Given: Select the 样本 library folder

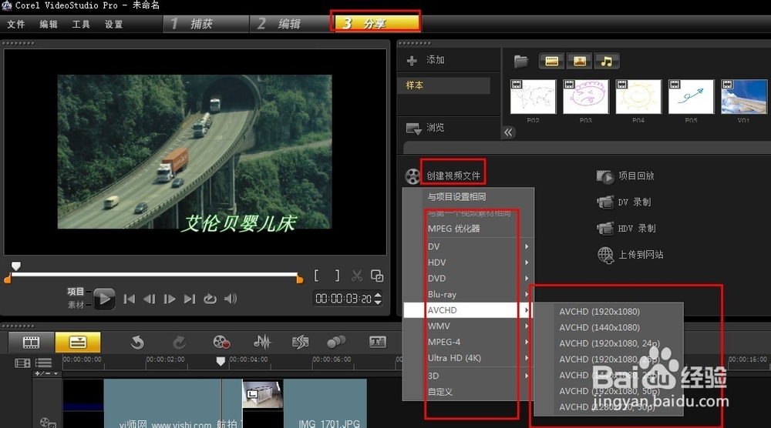Looking at the screenshot, I should (x=444, y=85).
